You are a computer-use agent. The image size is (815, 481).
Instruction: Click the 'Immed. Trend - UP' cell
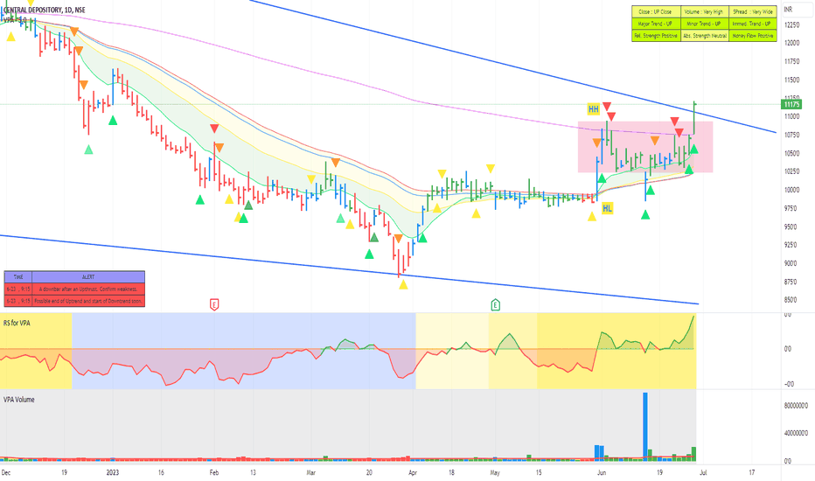[x=753, y=24]
